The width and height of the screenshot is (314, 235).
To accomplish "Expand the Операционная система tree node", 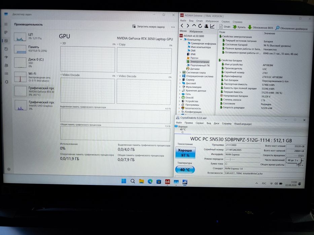I will 180,76.
